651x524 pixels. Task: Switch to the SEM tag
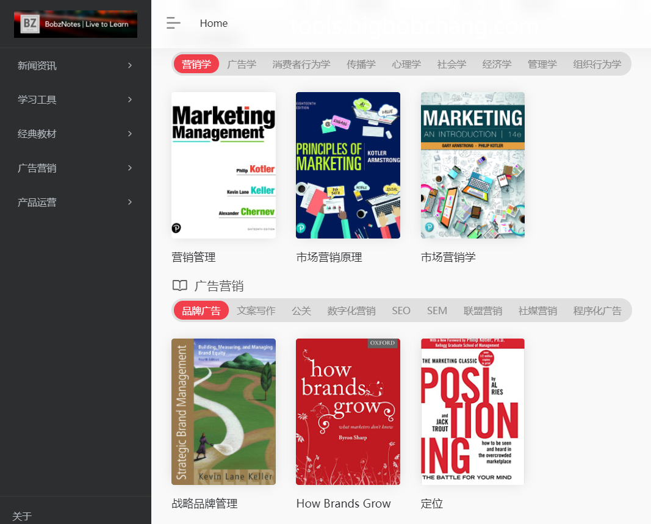[437, 310]
